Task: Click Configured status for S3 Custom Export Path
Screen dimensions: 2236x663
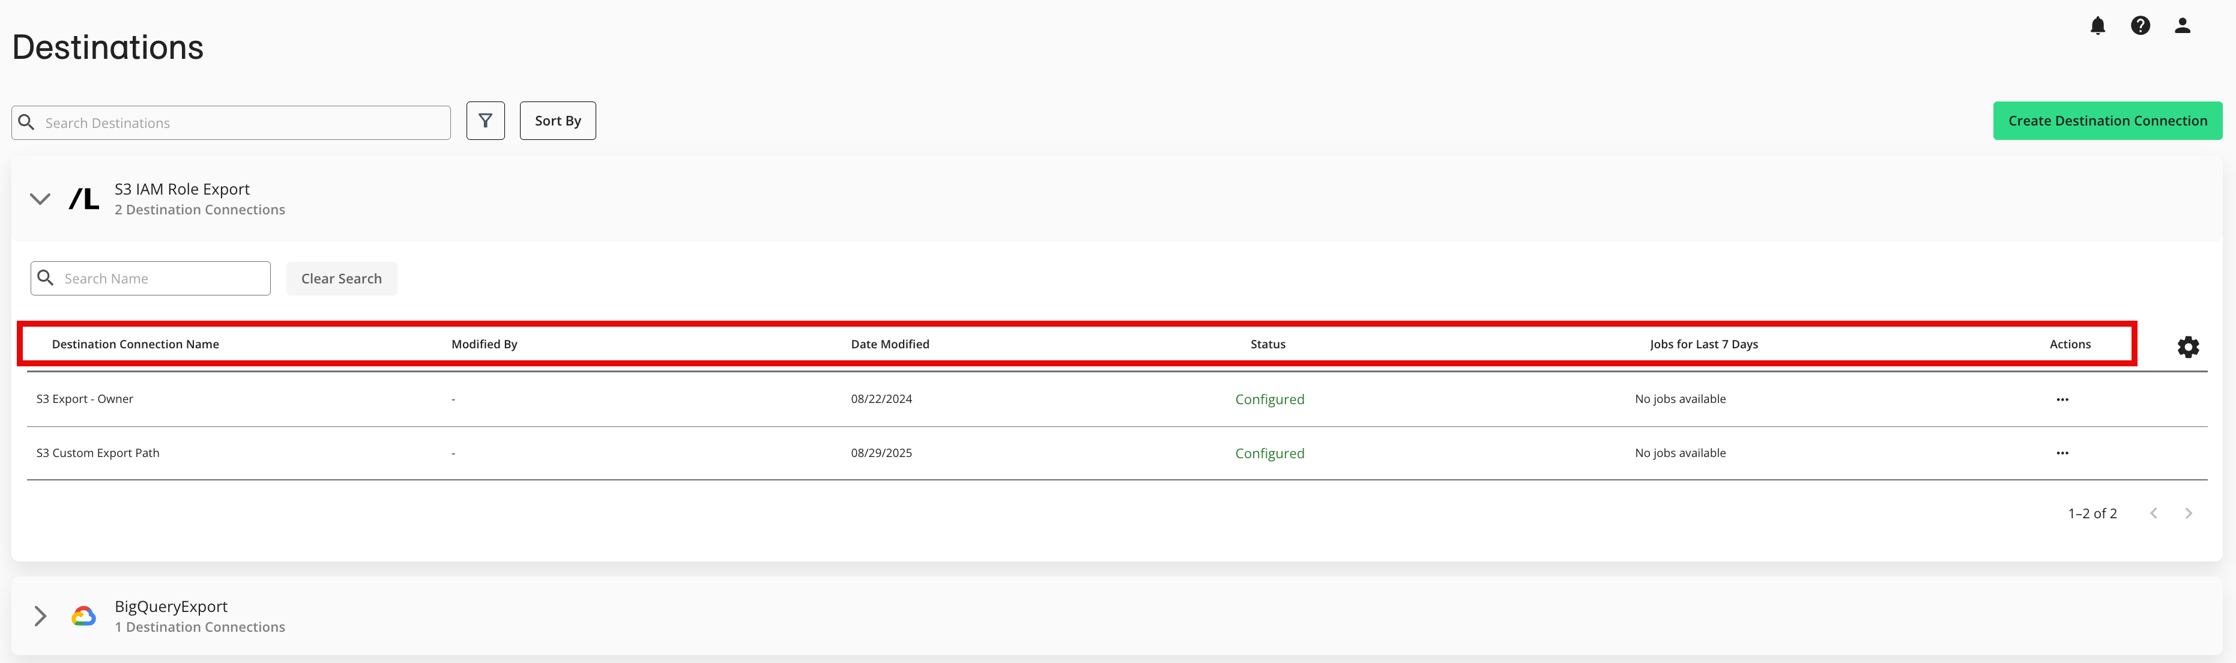Action: coord(1270,453)
